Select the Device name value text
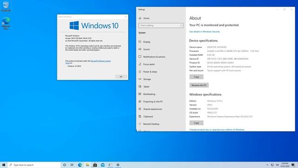Image resolution: width=298 pixels, height=168 pixels. [x=217, y=47]
